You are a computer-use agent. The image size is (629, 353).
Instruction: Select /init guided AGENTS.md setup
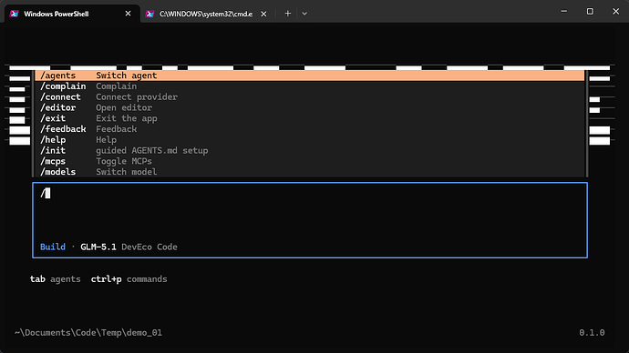(310, 150)
